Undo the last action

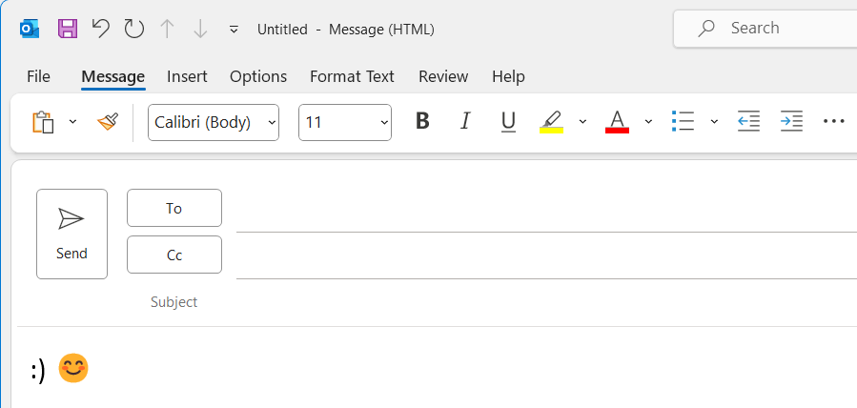coord(100,29)
